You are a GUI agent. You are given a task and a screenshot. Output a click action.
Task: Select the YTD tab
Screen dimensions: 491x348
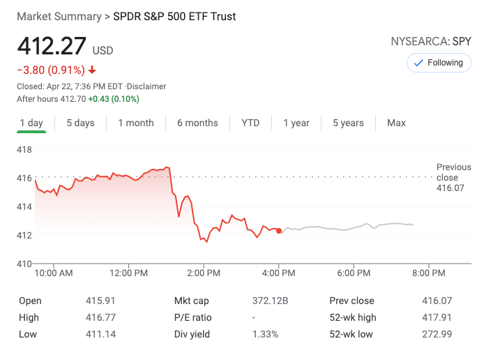coord(250,123)
